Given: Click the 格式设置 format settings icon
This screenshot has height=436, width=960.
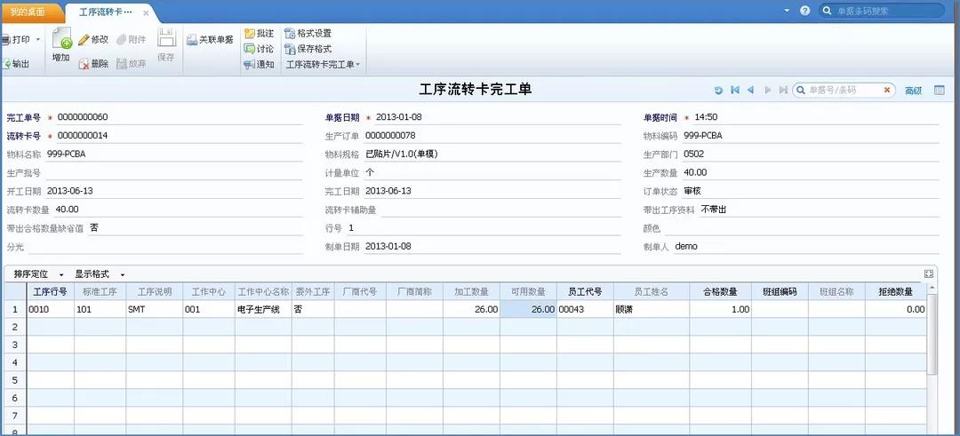Looking at the screenshot, I should tap(290, 34).
